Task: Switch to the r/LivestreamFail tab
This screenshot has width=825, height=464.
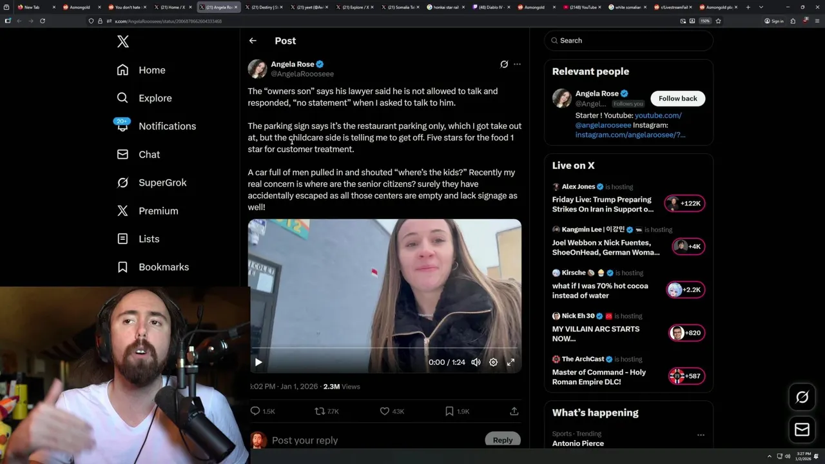Action: (673, 7)
